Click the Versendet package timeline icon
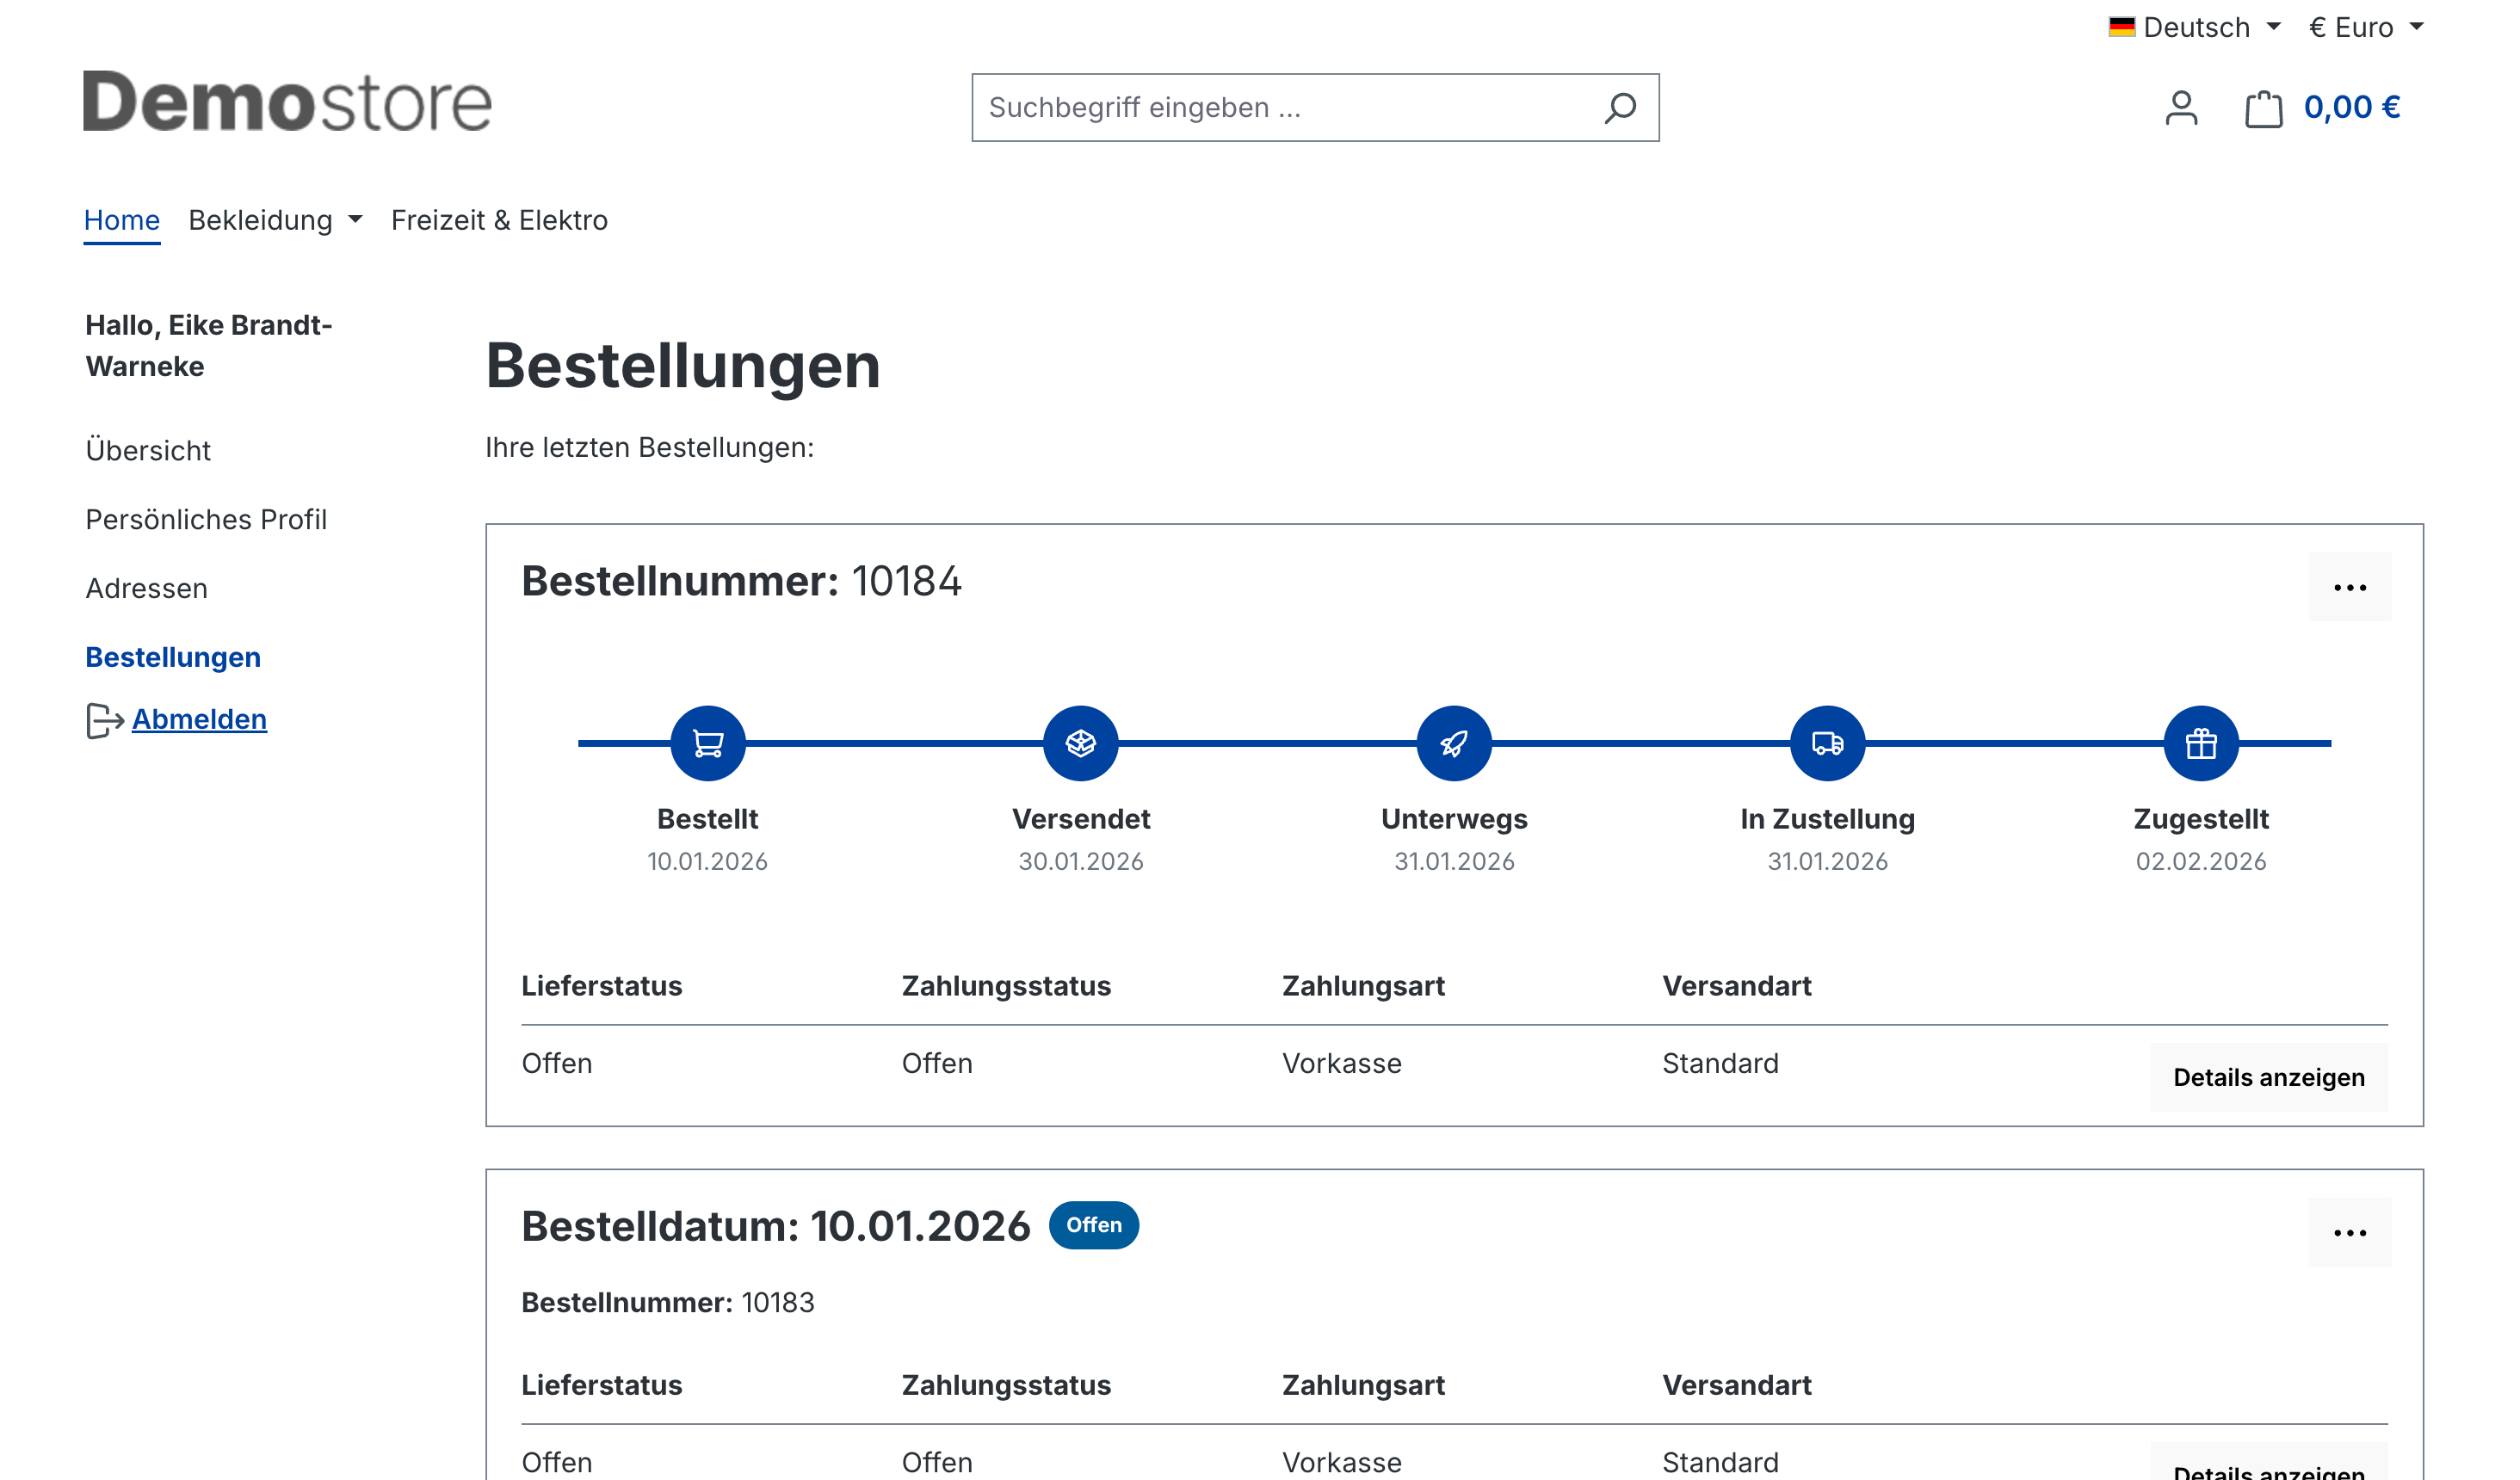 click(1081, 743)
